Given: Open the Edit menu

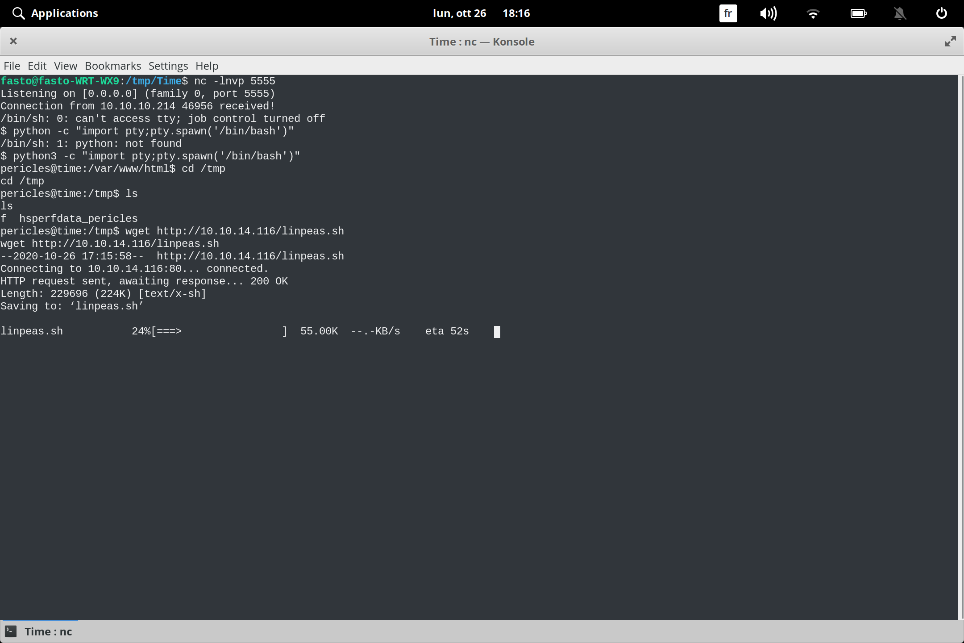Looking at the screenshot, I should [37, 66].
